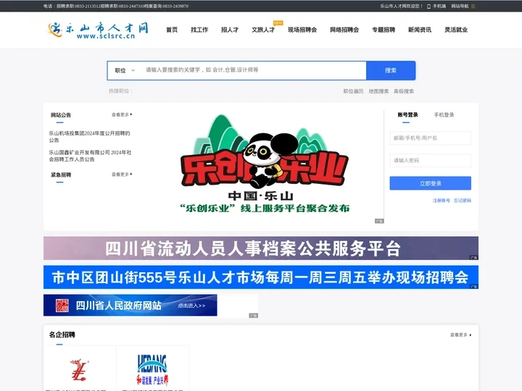Go to 首页 in navigation bar
This screenshot has width=522, height=391.
pyautogui.click(x=172, y=30)
